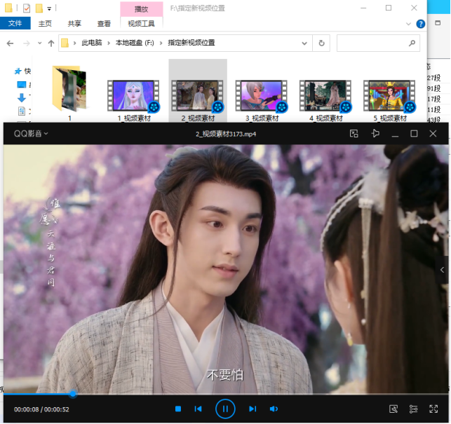This screenshot has width=451, height=424.
Task: Open the 文件 menu in Explorer
Action: pos(15,23)
